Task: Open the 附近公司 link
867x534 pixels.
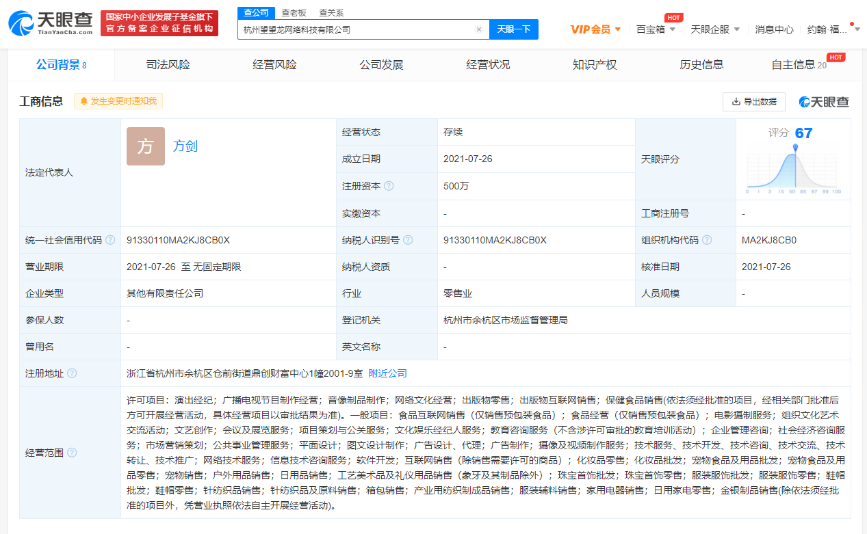Action: pyautogui.click(x=387, y=373)
